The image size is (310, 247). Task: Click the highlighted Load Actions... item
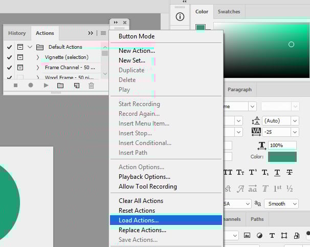pos(166,220)
